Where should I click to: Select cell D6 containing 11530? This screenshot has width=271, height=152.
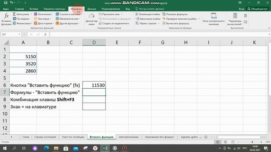pyautogui.click(x=94, y=85)
